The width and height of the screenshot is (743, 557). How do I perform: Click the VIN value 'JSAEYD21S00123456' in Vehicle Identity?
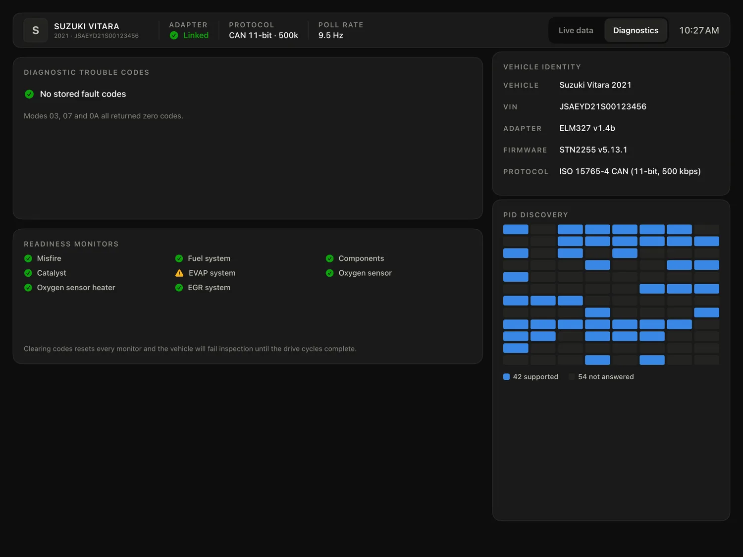pos(603,106)
